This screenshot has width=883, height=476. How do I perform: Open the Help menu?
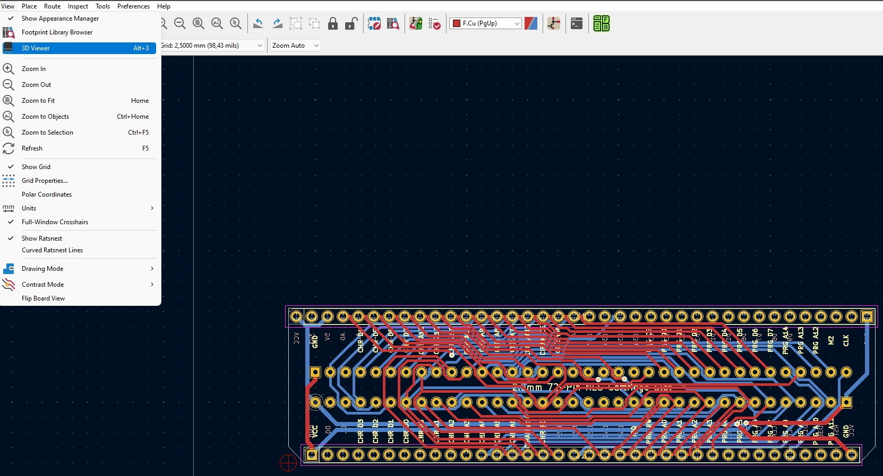[164, 6]
